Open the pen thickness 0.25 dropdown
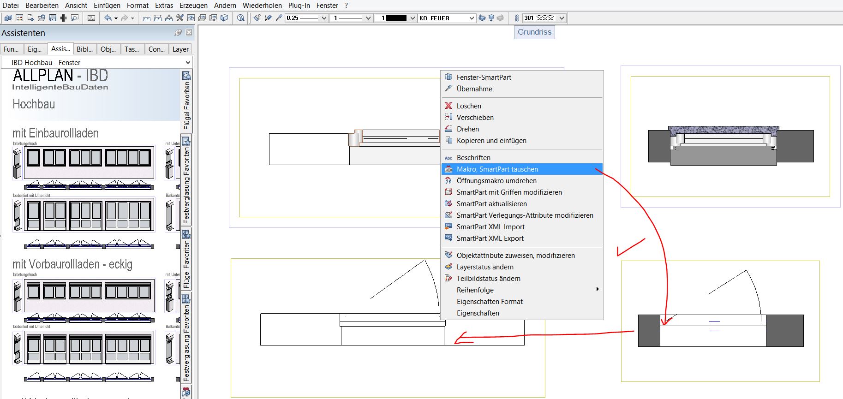 [324, 18]
